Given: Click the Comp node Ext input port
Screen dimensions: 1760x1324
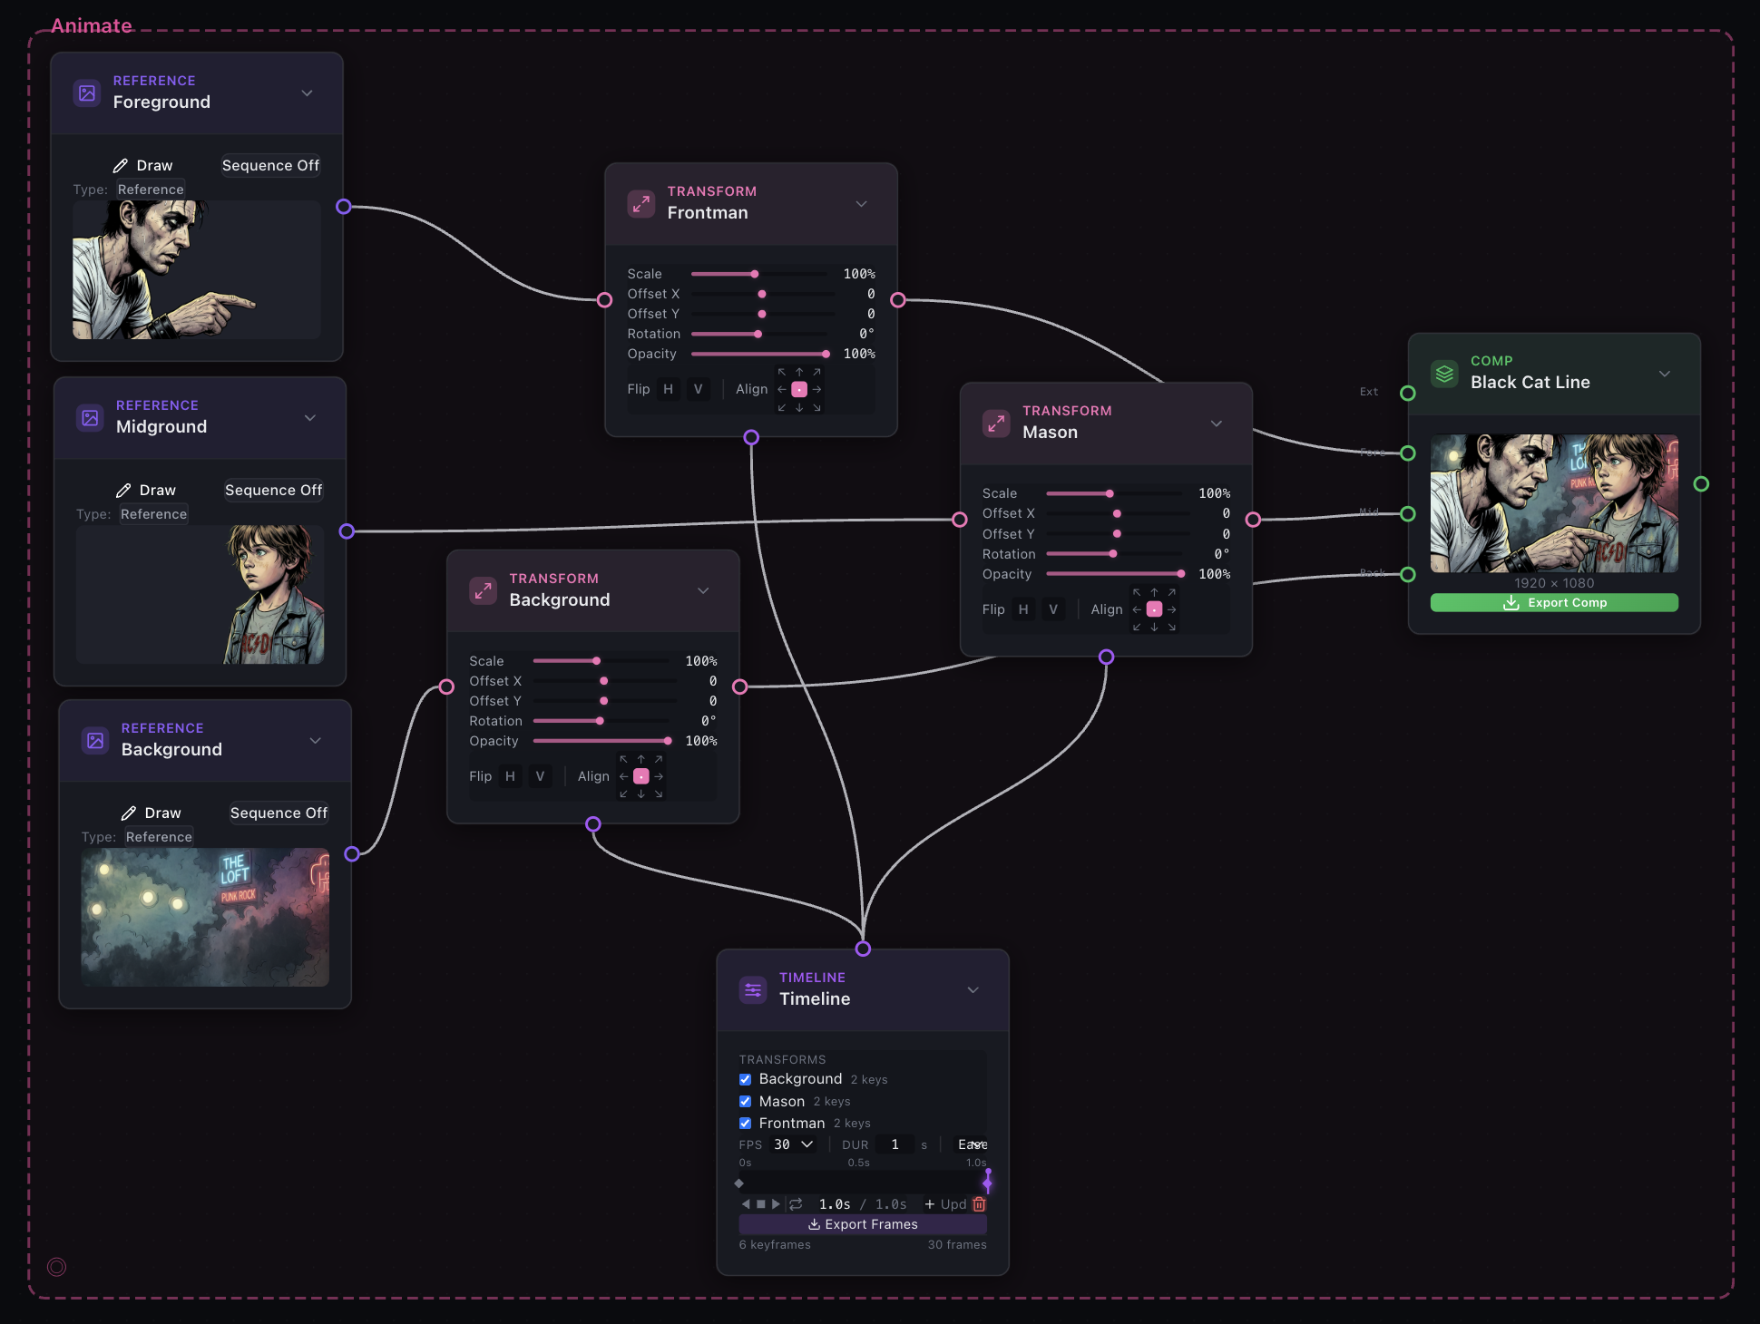Looking at the screenshot, I should [x=1407, y=393].
